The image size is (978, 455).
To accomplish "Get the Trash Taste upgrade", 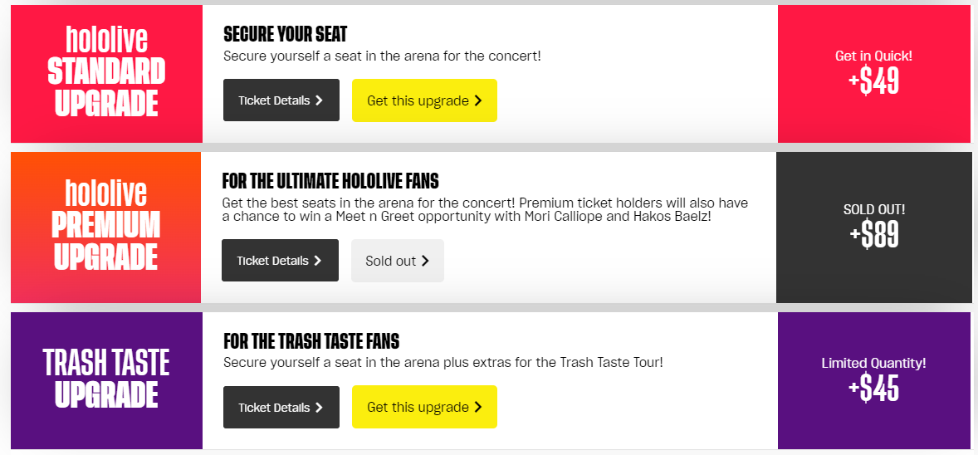I will coord(424,407).
